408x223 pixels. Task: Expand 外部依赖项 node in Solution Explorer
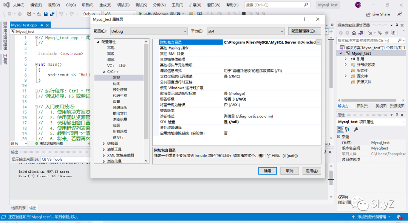coord(346,65)
